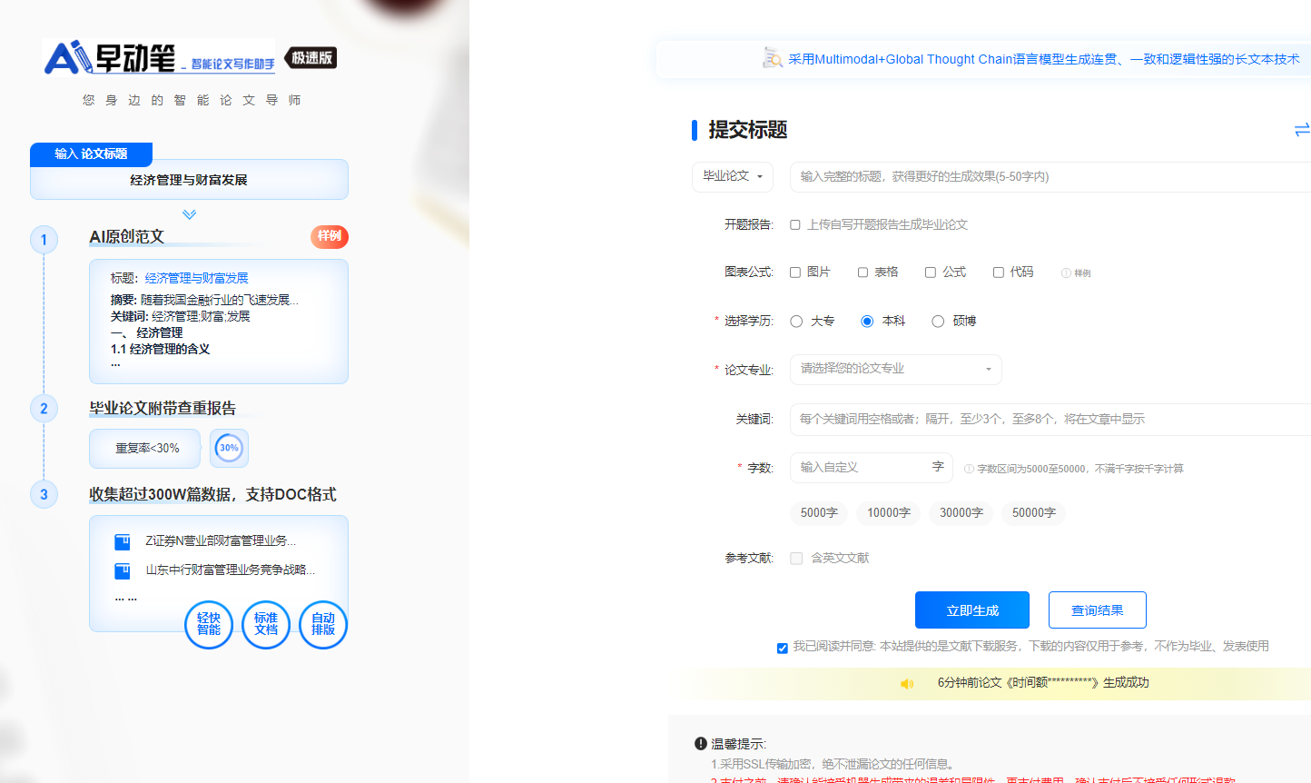Open Z证券N营业部财富管理业务 document link
The height and width of the screenshot is (783, 1311).
[x=221, y=540]
